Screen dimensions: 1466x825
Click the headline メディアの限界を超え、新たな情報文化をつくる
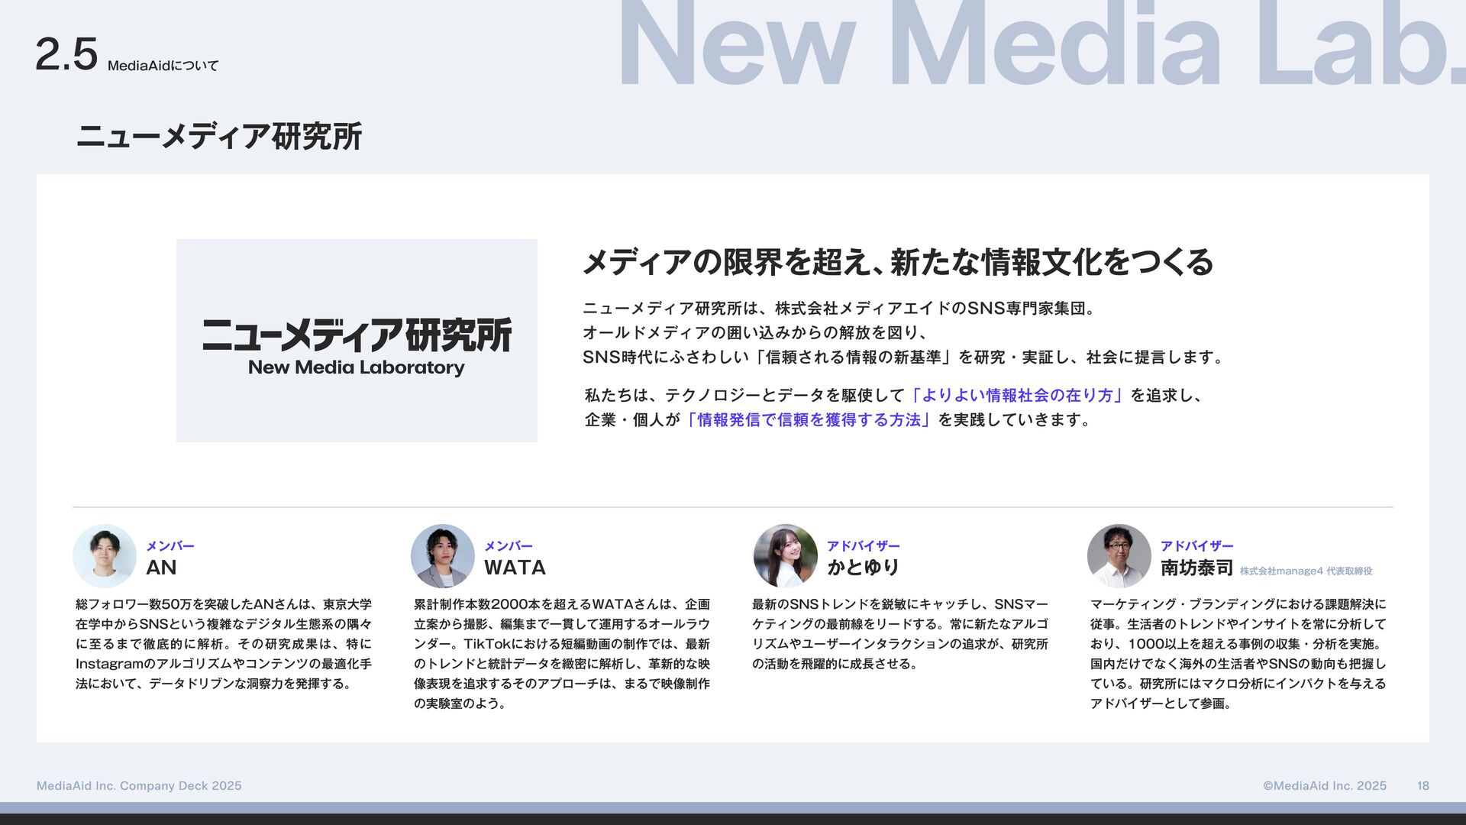897,262
